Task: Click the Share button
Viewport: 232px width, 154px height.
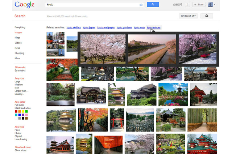Action: [x=199, y=5]
